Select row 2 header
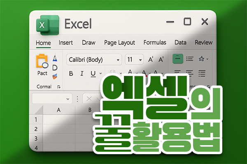247x164 pixels. point(36,129)
